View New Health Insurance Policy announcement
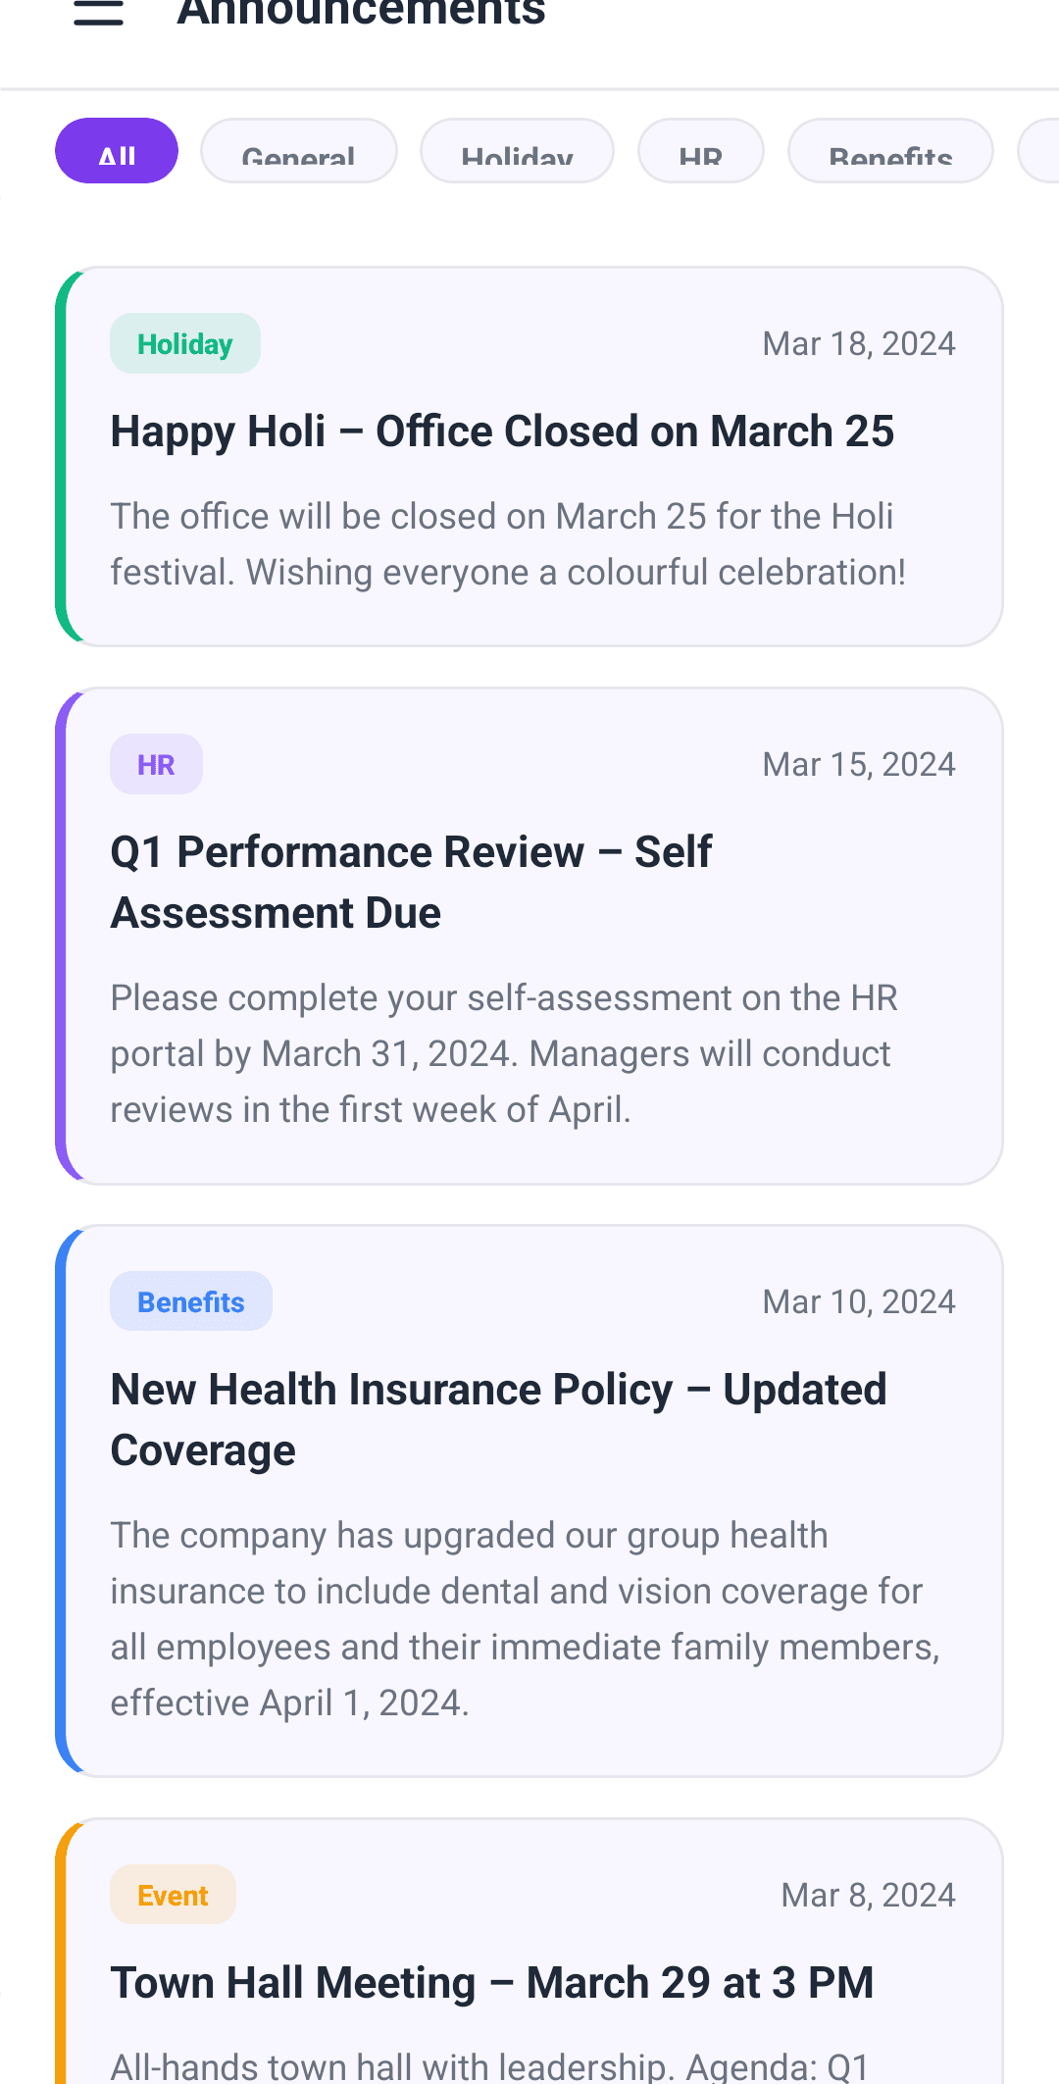The width and height of the screenshot is (1059, 2084). coord(498,1419)
